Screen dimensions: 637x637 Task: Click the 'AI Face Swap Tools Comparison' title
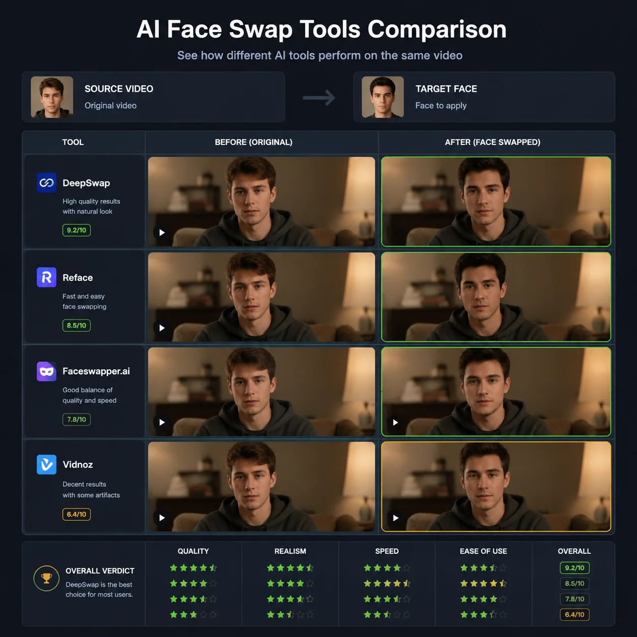click(322, 29)
